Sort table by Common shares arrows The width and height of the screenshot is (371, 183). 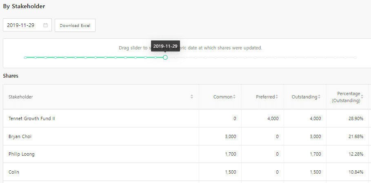[x=234, y=96]
